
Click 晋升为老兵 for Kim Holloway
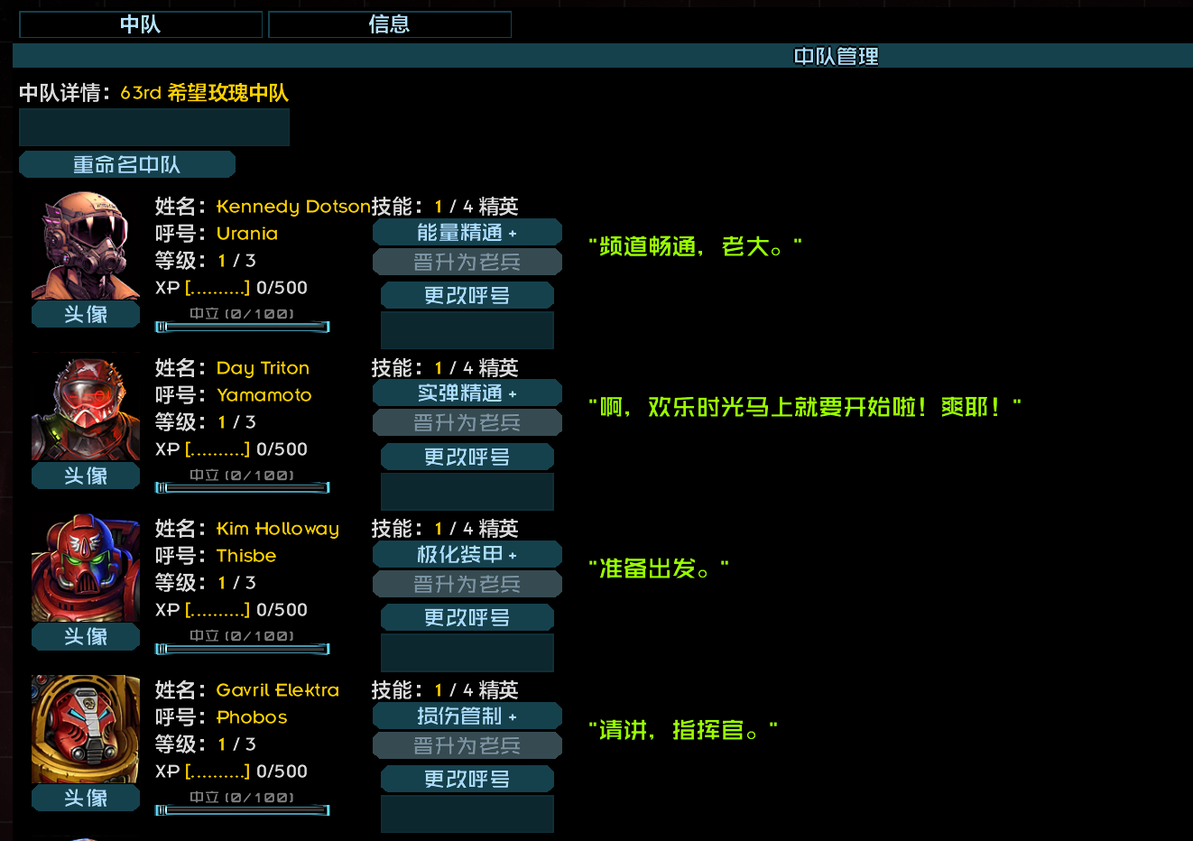(467, 584)
